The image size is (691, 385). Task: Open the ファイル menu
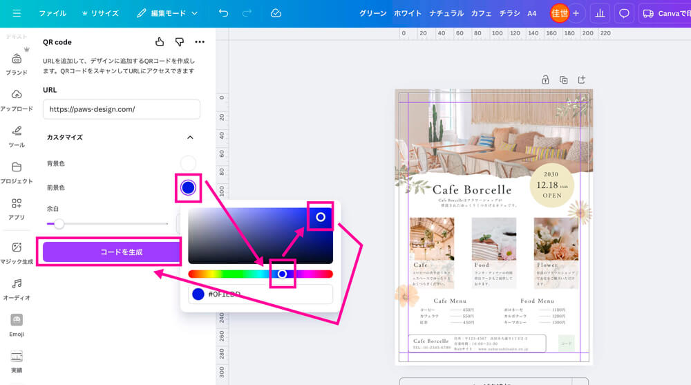tap(53, 13)
